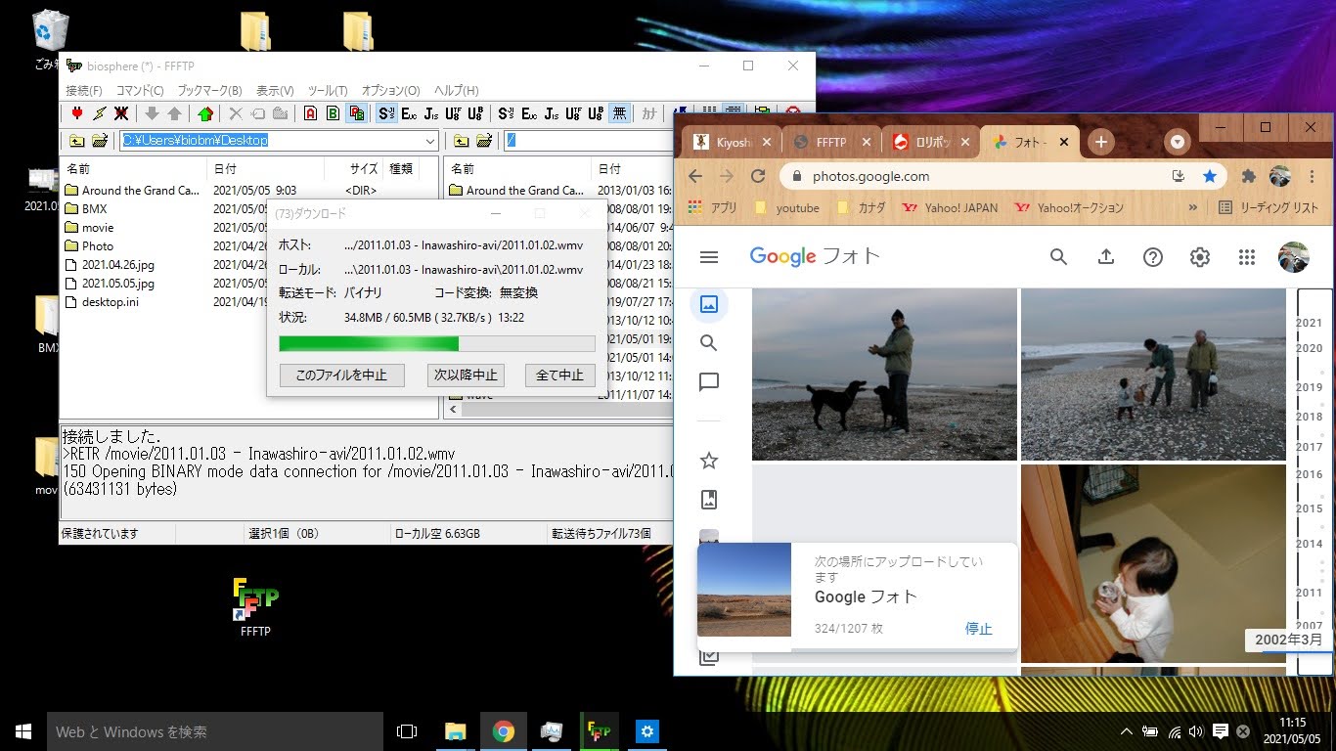Toggle ASCII transfer mode (red A)

[x=310, y=113]
